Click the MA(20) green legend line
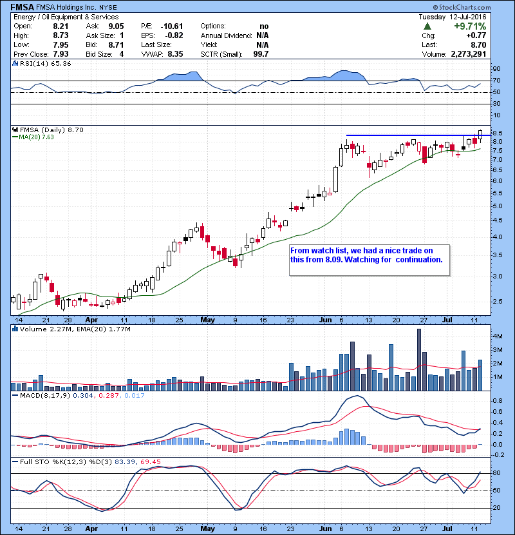 tap(15, 137)
